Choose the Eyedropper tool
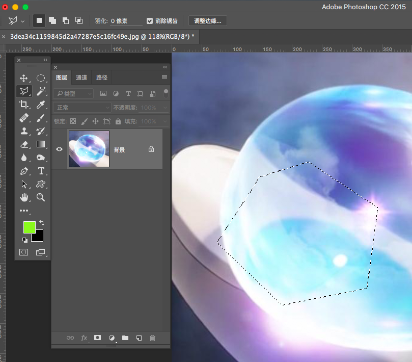Screen dimensions: 412x362 [x=41, y=105]
